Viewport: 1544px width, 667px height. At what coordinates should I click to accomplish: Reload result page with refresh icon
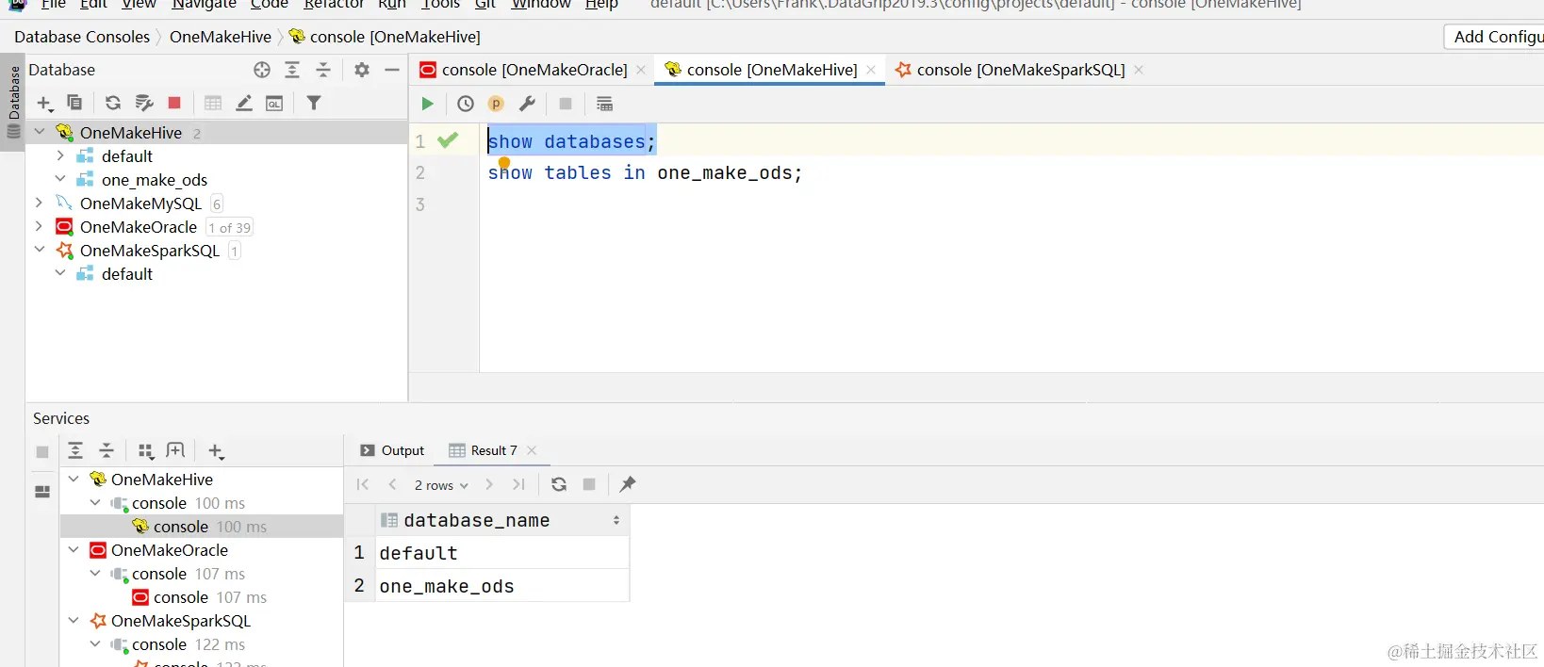(x=559, y=484)
